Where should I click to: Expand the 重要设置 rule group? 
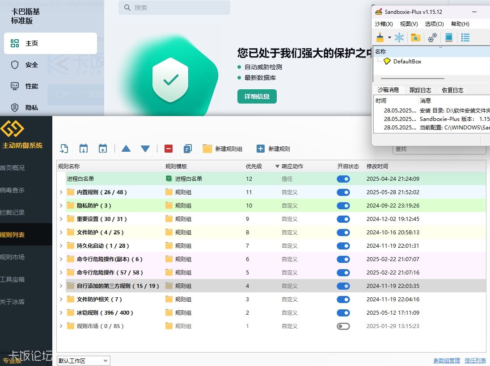tap(61, 219)
